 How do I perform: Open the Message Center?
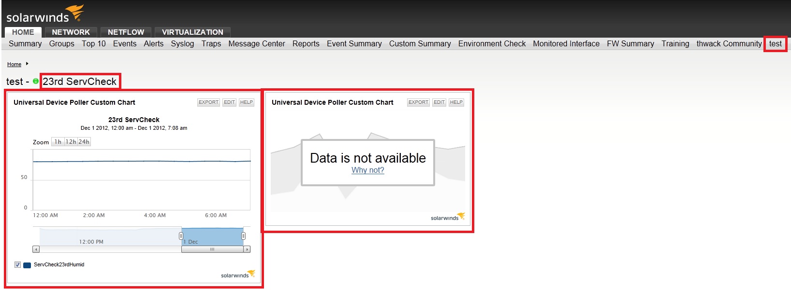257,43
